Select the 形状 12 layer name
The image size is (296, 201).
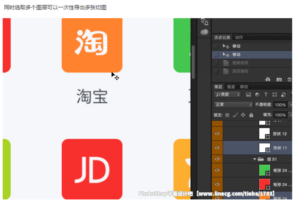[280, 134]
